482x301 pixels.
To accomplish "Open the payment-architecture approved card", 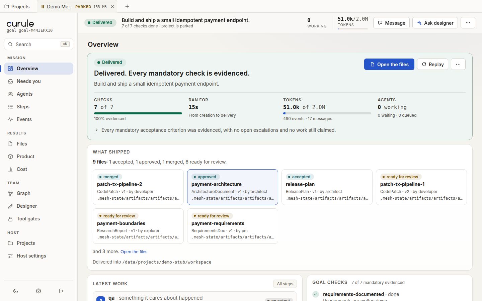I will [233, 187].
